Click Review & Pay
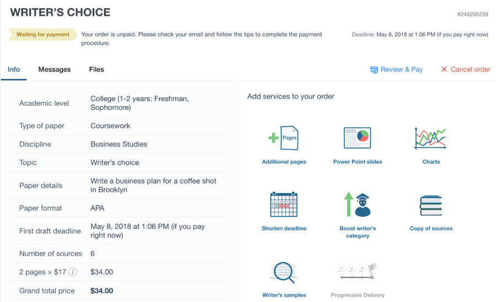 [x=396, y=69]
